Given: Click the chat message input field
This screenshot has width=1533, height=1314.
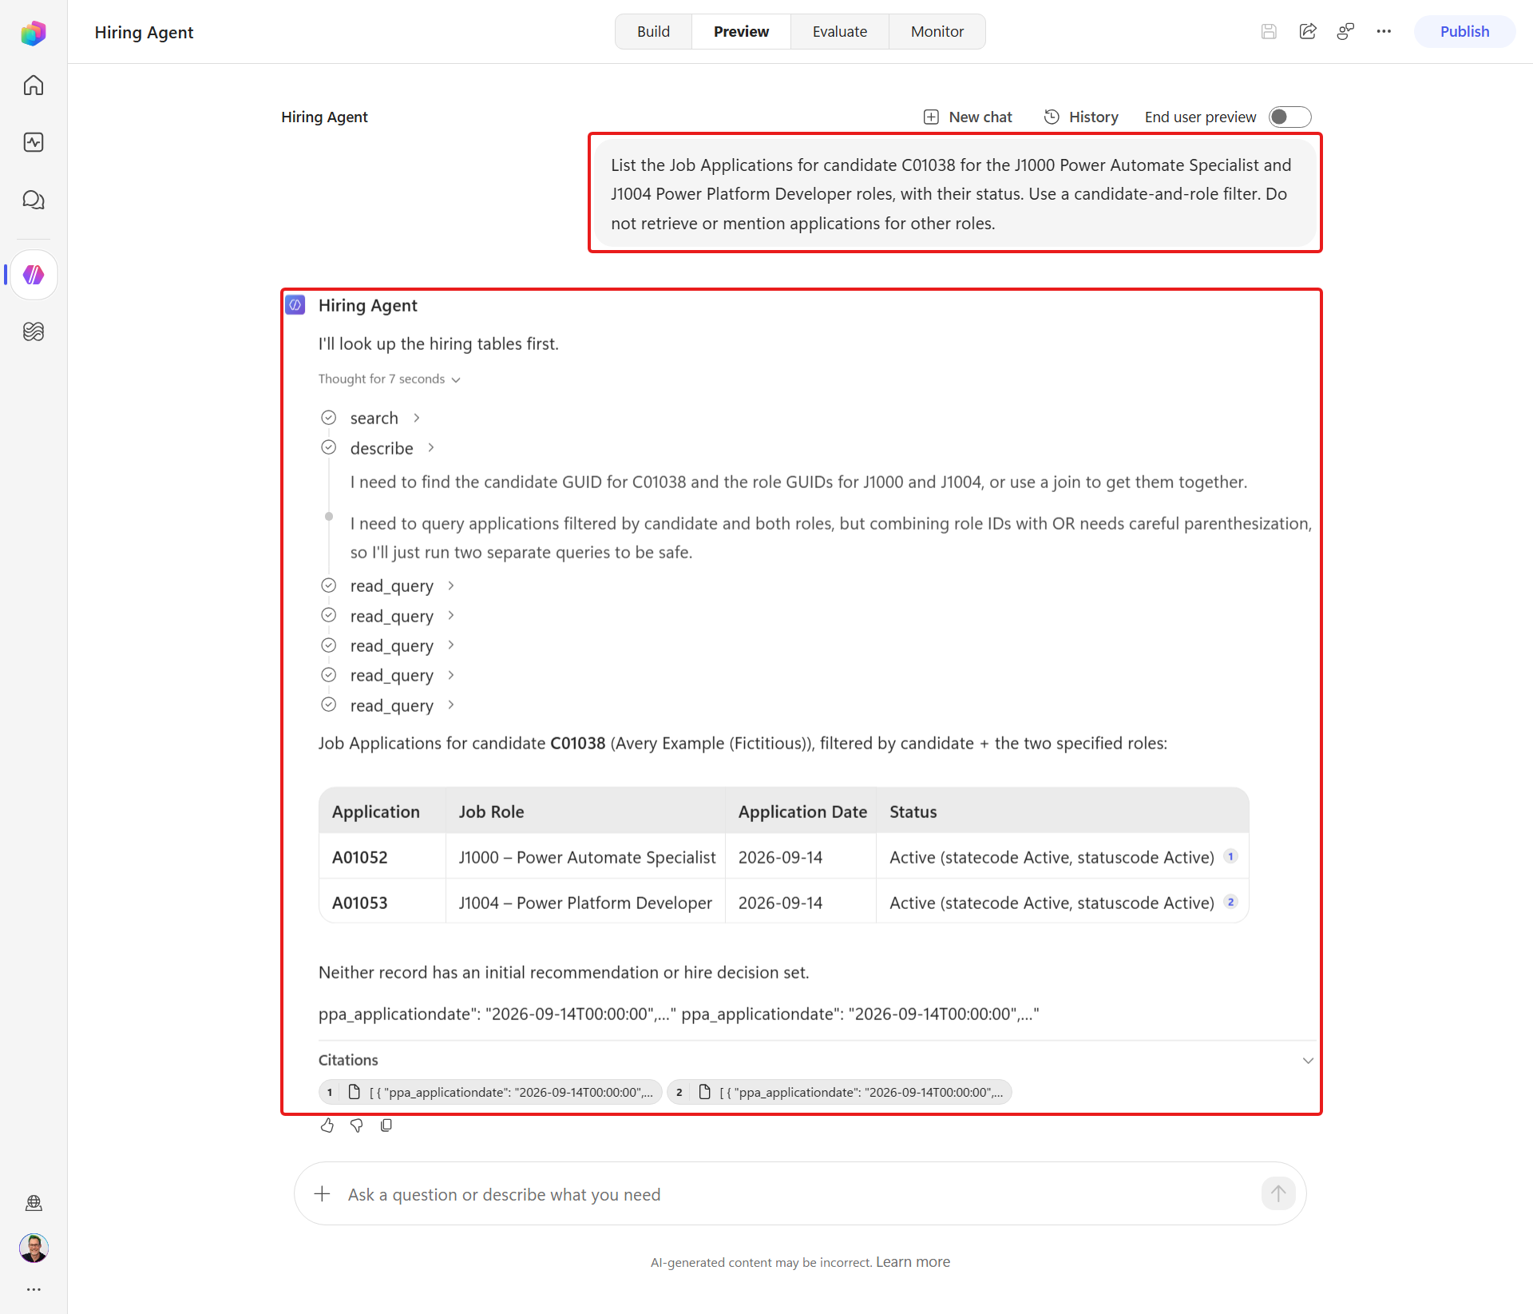Looking at the screenshot, I should pos(800,1194).
